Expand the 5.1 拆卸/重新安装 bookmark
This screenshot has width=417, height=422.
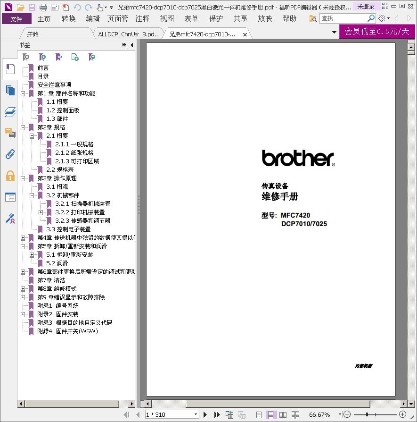(32, 255)
